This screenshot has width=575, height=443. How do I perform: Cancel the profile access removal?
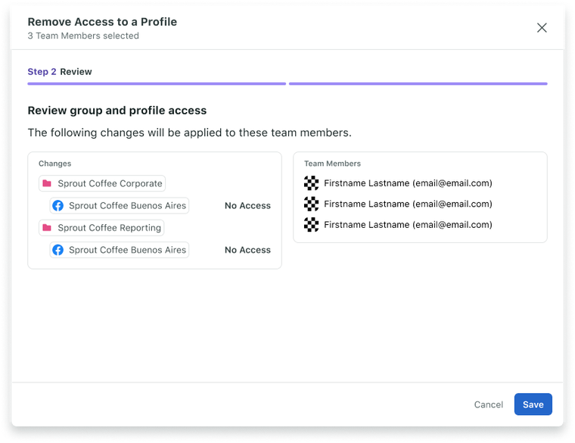(488, 404)
